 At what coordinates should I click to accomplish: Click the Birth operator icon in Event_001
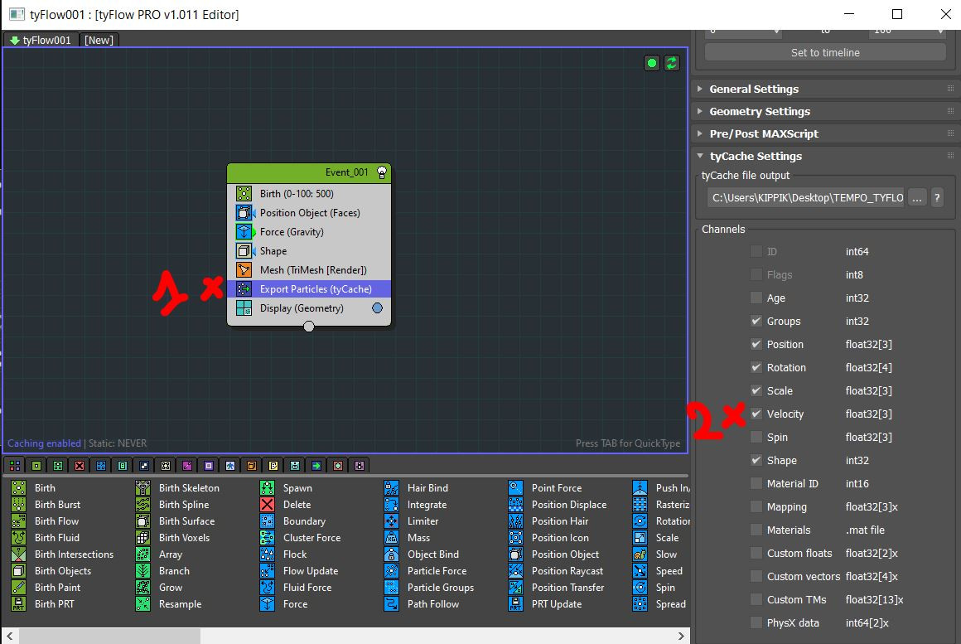pos(244,194)
